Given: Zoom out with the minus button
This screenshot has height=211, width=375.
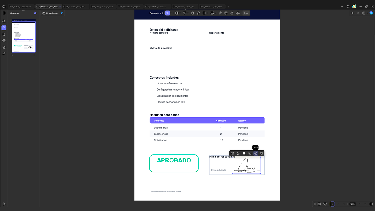Looking at the screenshot, I should point(360,204).
